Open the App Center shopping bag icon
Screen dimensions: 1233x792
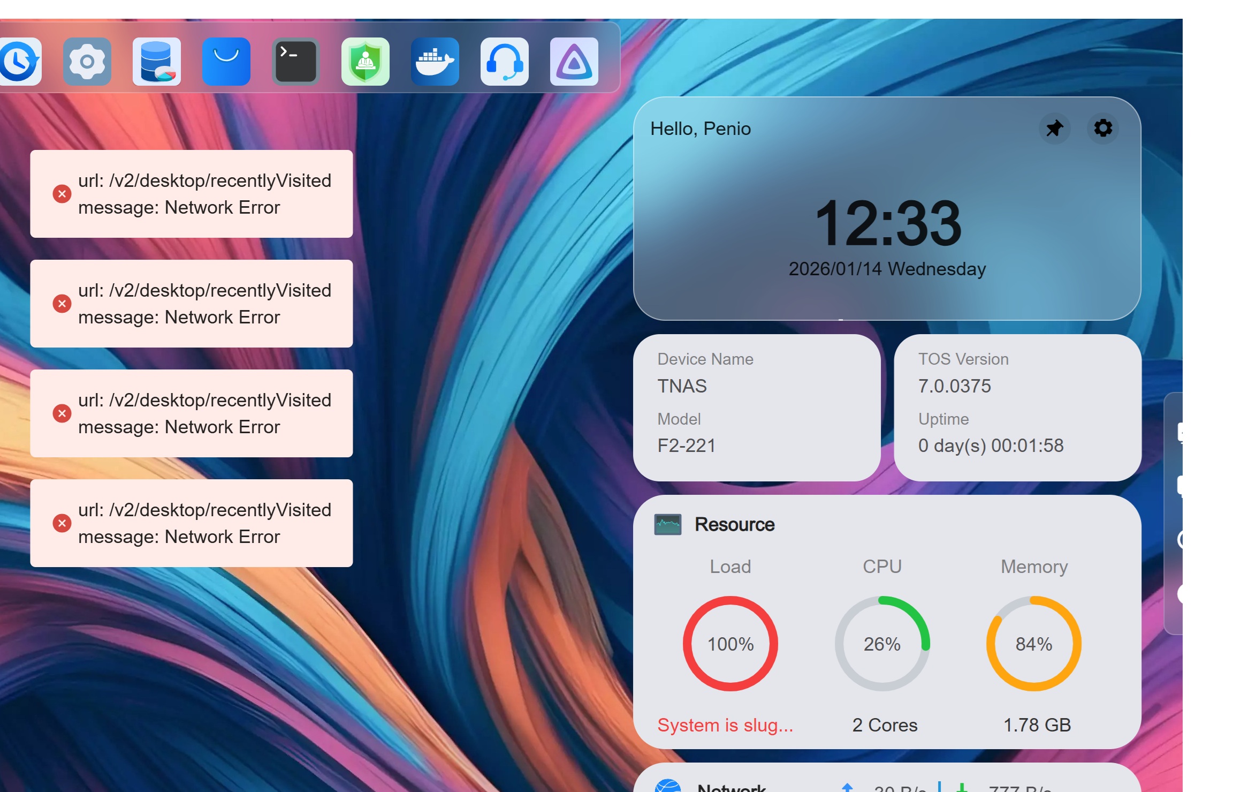pyautogui.click(x=226, y=62)
